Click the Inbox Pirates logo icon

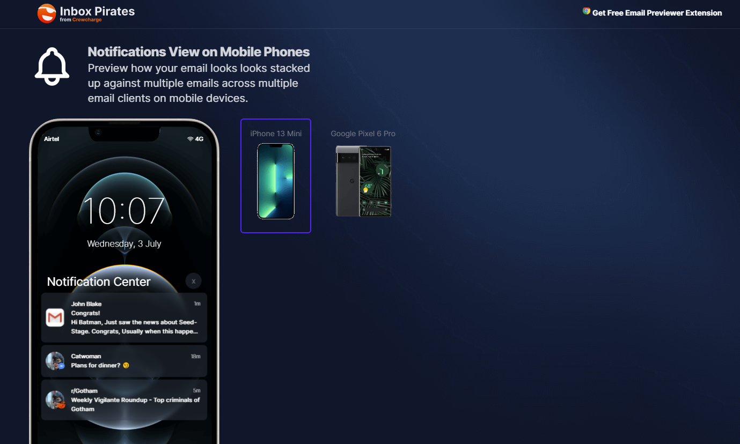click(47, 13)
